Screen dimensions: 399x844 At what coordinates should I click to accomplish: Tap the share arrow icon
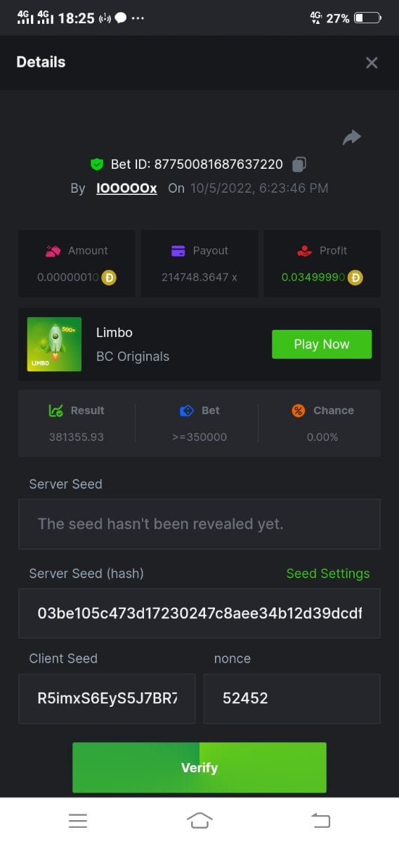352,138
